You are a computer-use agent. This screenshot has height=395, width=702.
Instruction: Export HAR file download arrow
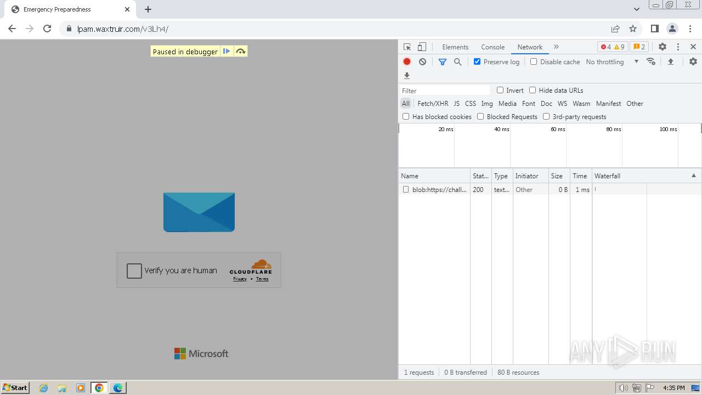[407, 76]
